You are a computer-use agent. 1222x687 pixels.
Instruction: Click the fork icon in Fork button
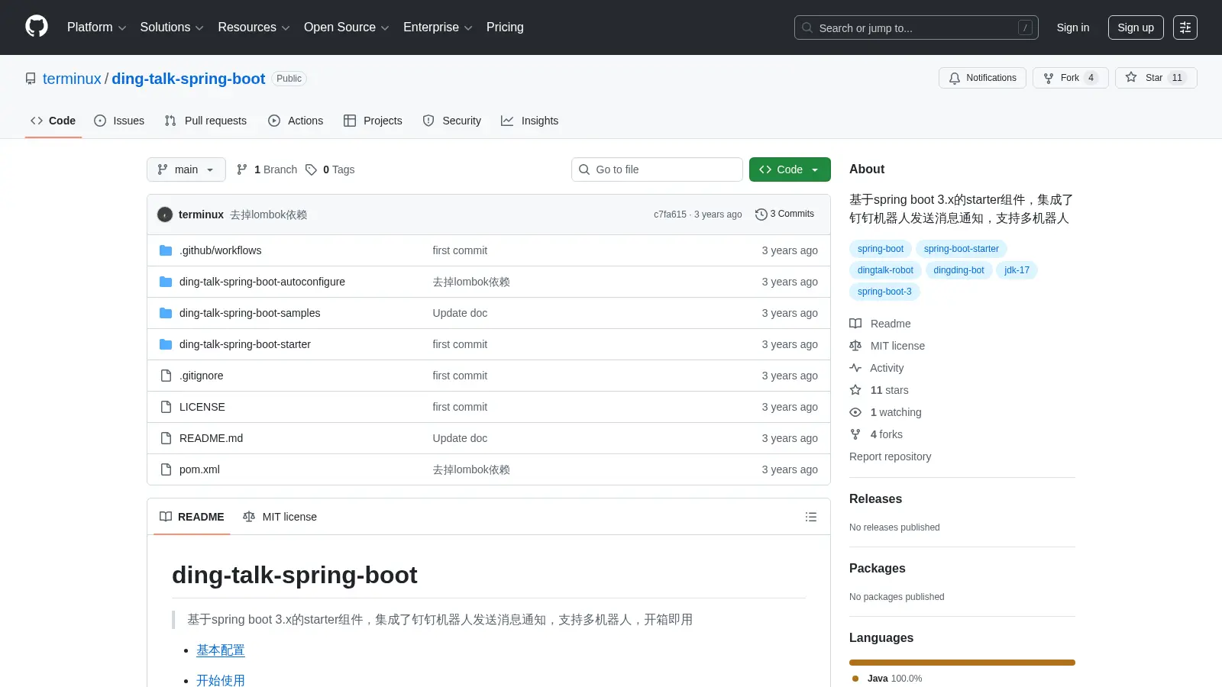tap(1049, 78)
